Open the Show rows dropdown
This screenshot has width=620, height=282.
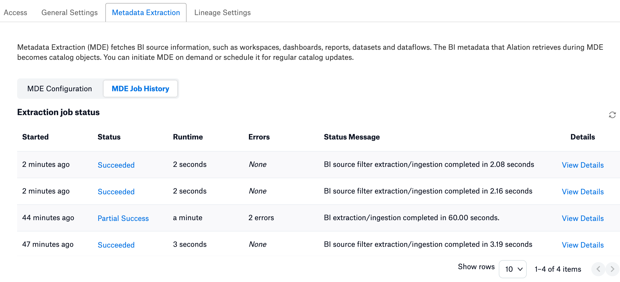coord(513,269)
